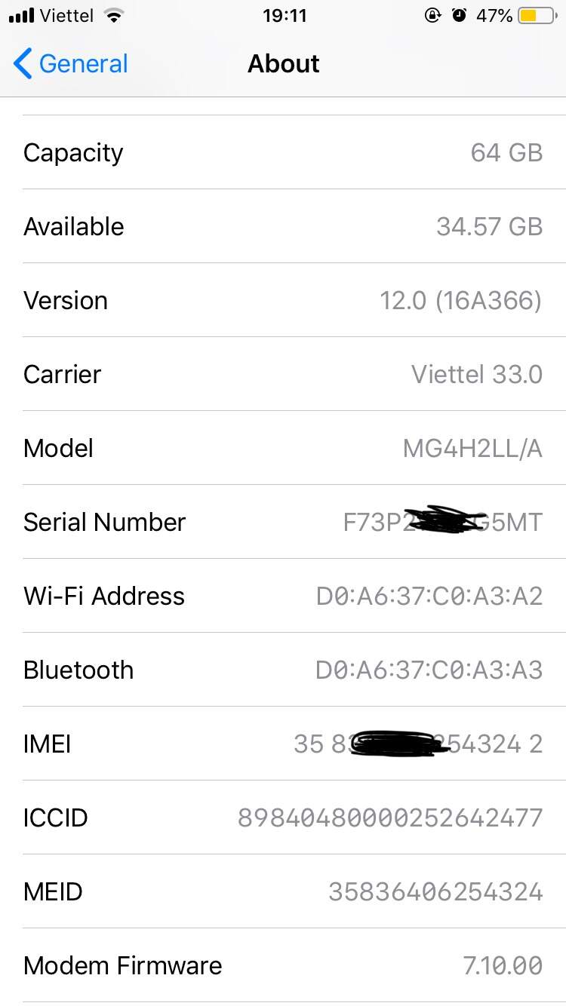Tap the Bluetooth address row

(283, 670)
